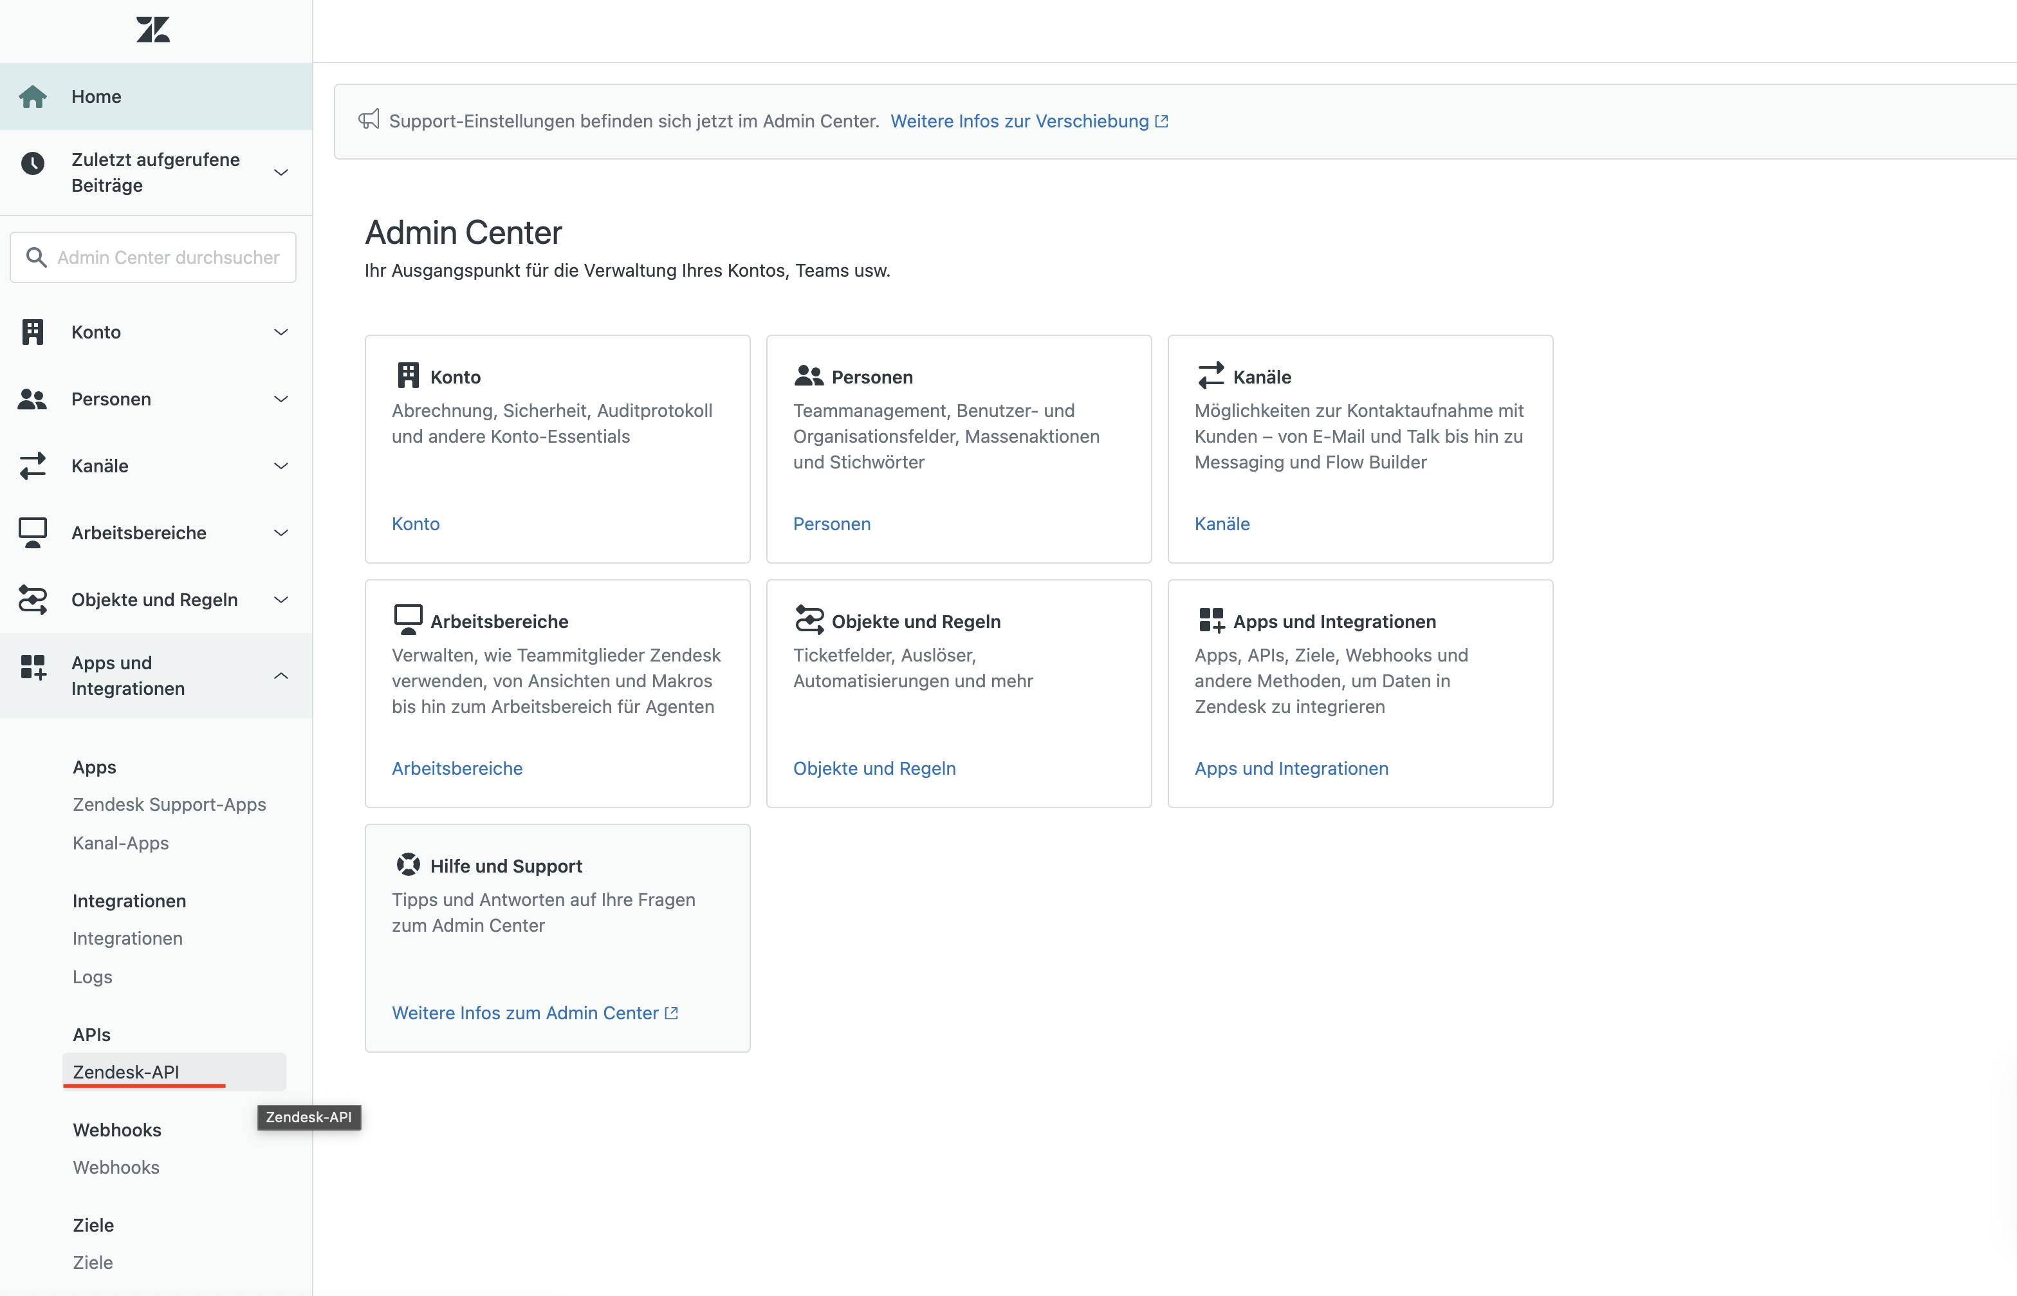Click the megaphone icon in the notification banner
This screenshot has width=2017, height=1296.
(370, 120)
